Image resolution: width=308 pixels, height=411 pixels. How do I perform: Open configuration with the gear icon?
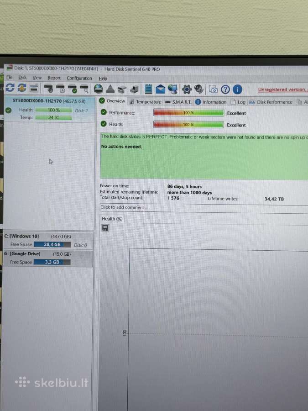point(187,90)
